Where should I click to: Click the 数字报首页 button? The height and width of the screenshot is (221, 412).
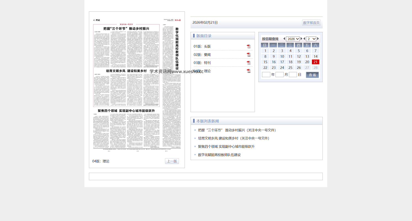(x=311, y=23)
